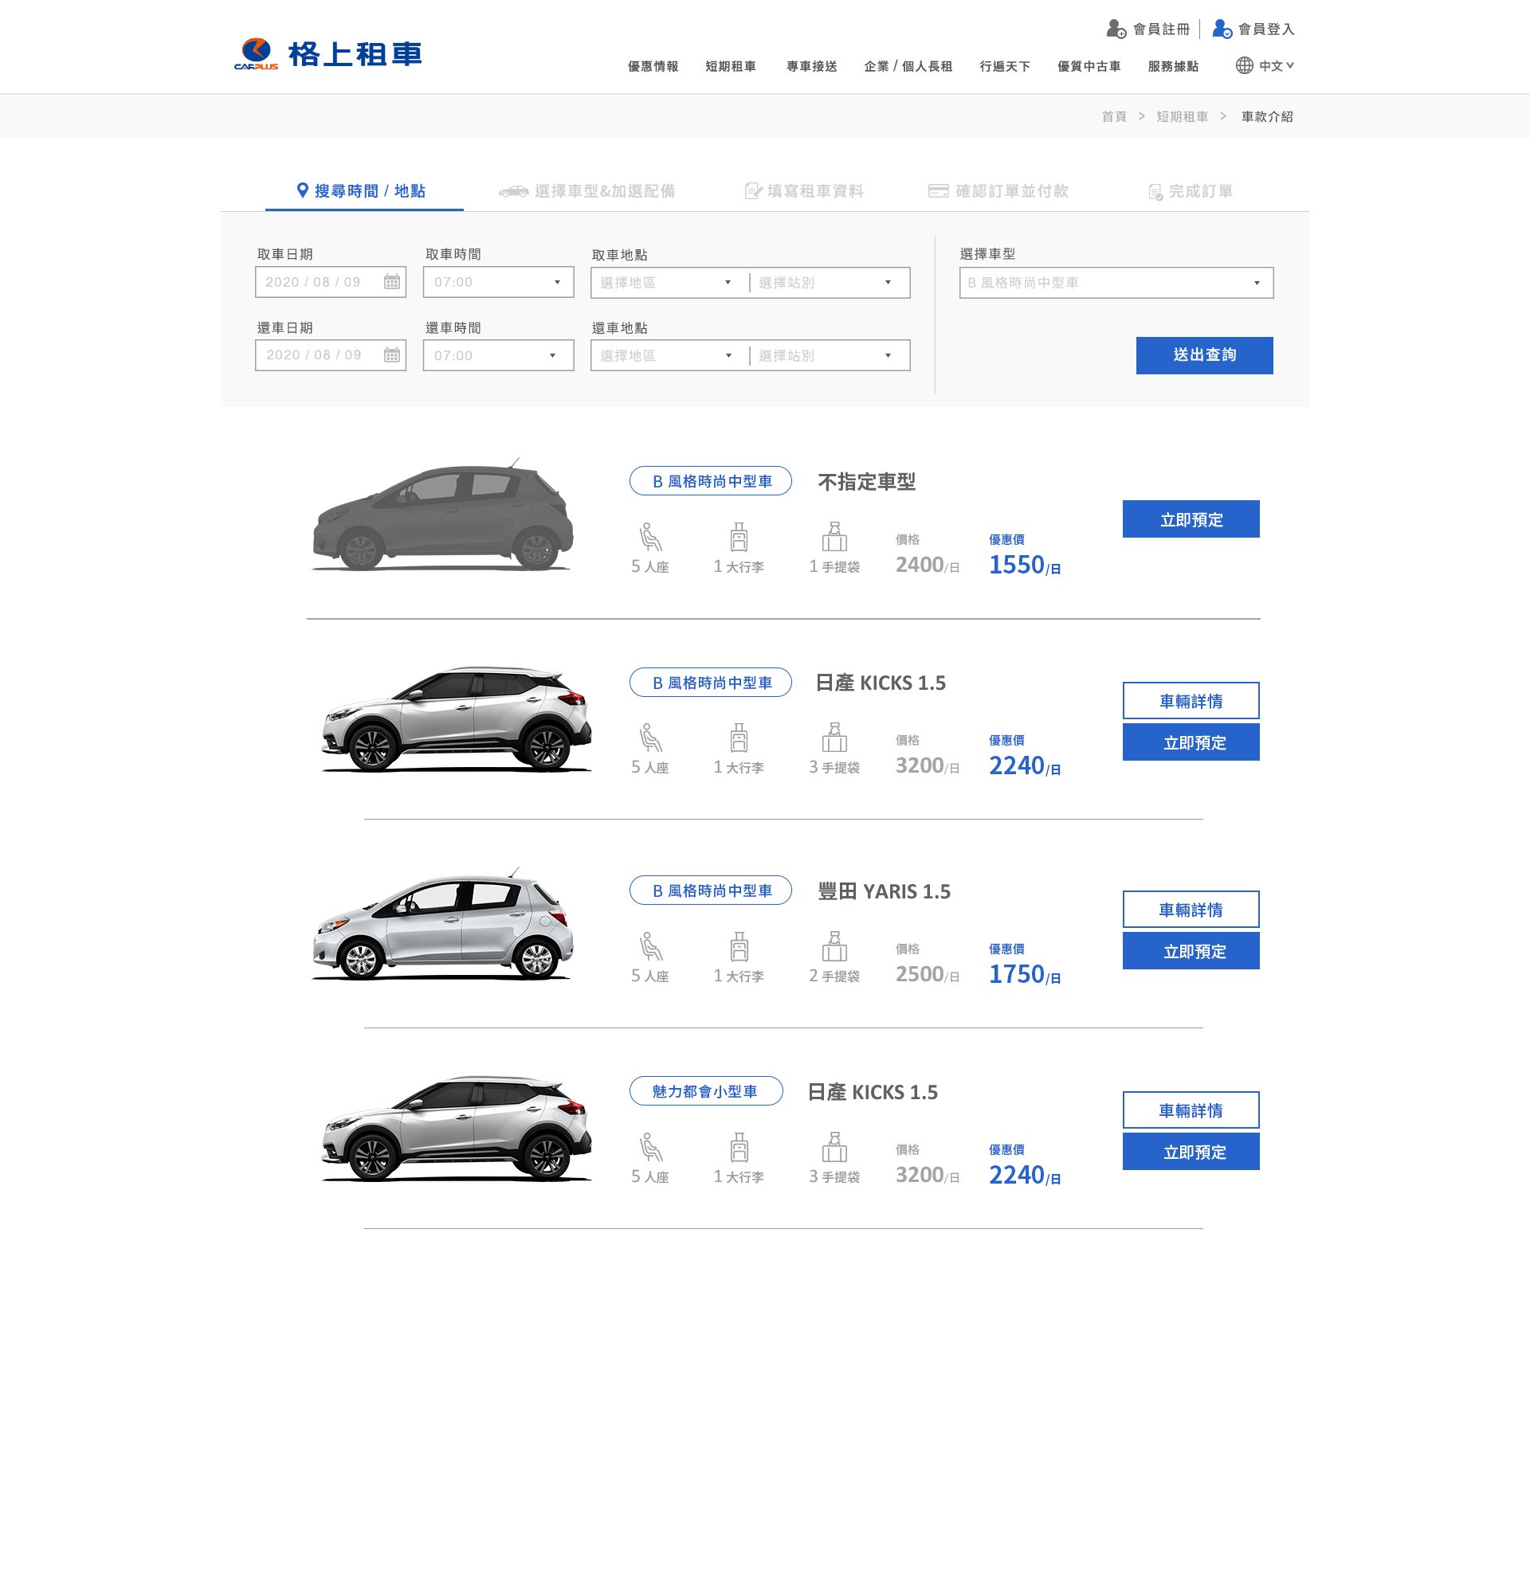The height and width of the screenshot is (1593, 1530).
Task: Open 取車地點 選擇站別 dropdown
Action: (x=830, y=282)
